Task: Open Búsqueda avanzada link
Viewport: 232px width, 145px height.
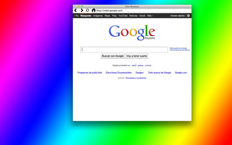Action: tap(178, 48)
